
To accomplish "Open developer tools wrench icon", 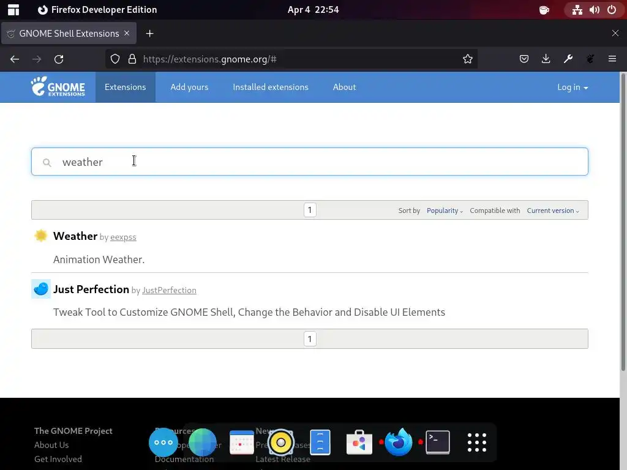I will pos(568,59).
